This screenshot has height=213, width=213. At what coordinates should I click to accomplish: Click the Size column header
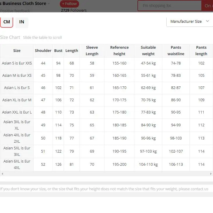tap(17, 51)
